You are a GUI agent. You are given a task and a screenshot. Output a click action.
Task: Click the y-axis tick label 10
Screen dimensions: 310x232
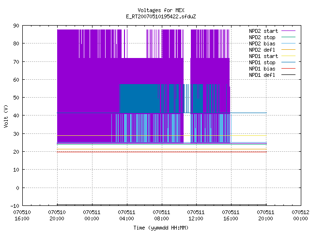coord(16,170)
